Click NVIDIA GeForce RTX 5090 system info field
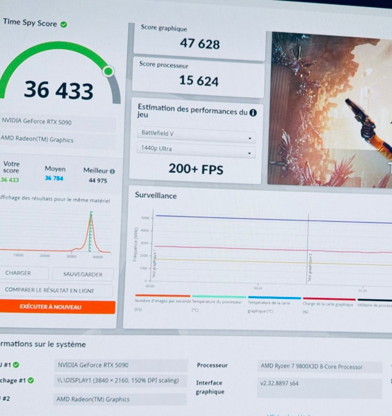The height and width of the screenshot is (416, 392). pyautogui.click(x=121, y=365)
